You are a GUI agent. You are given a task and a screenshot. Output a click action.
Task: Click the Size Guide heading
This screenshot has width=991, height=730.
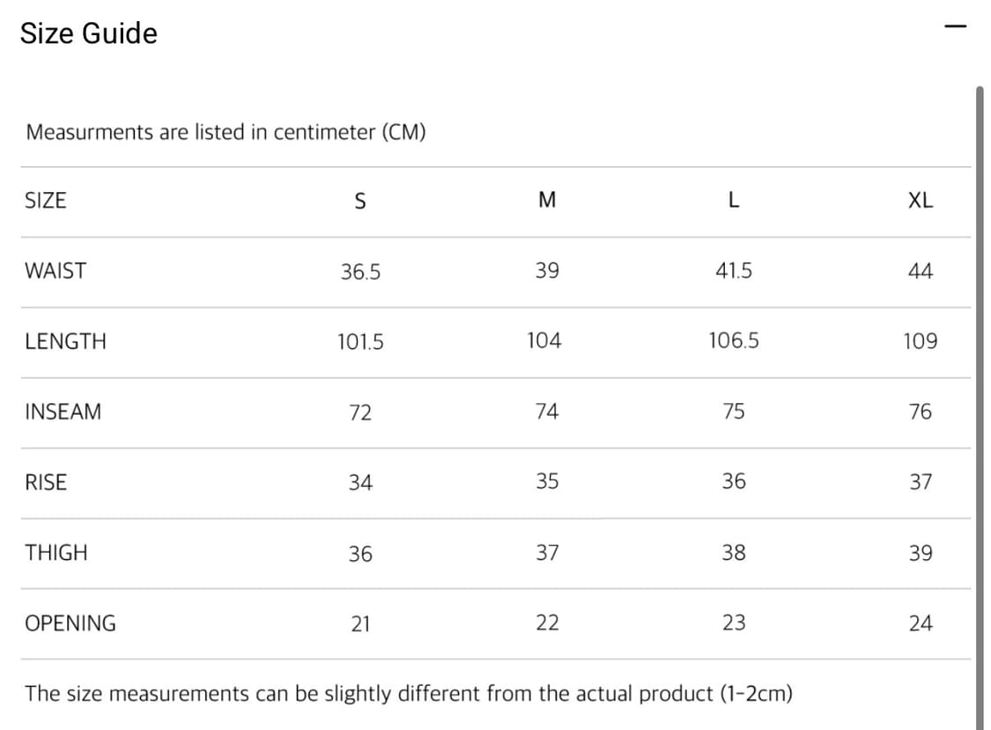[89, 33]
